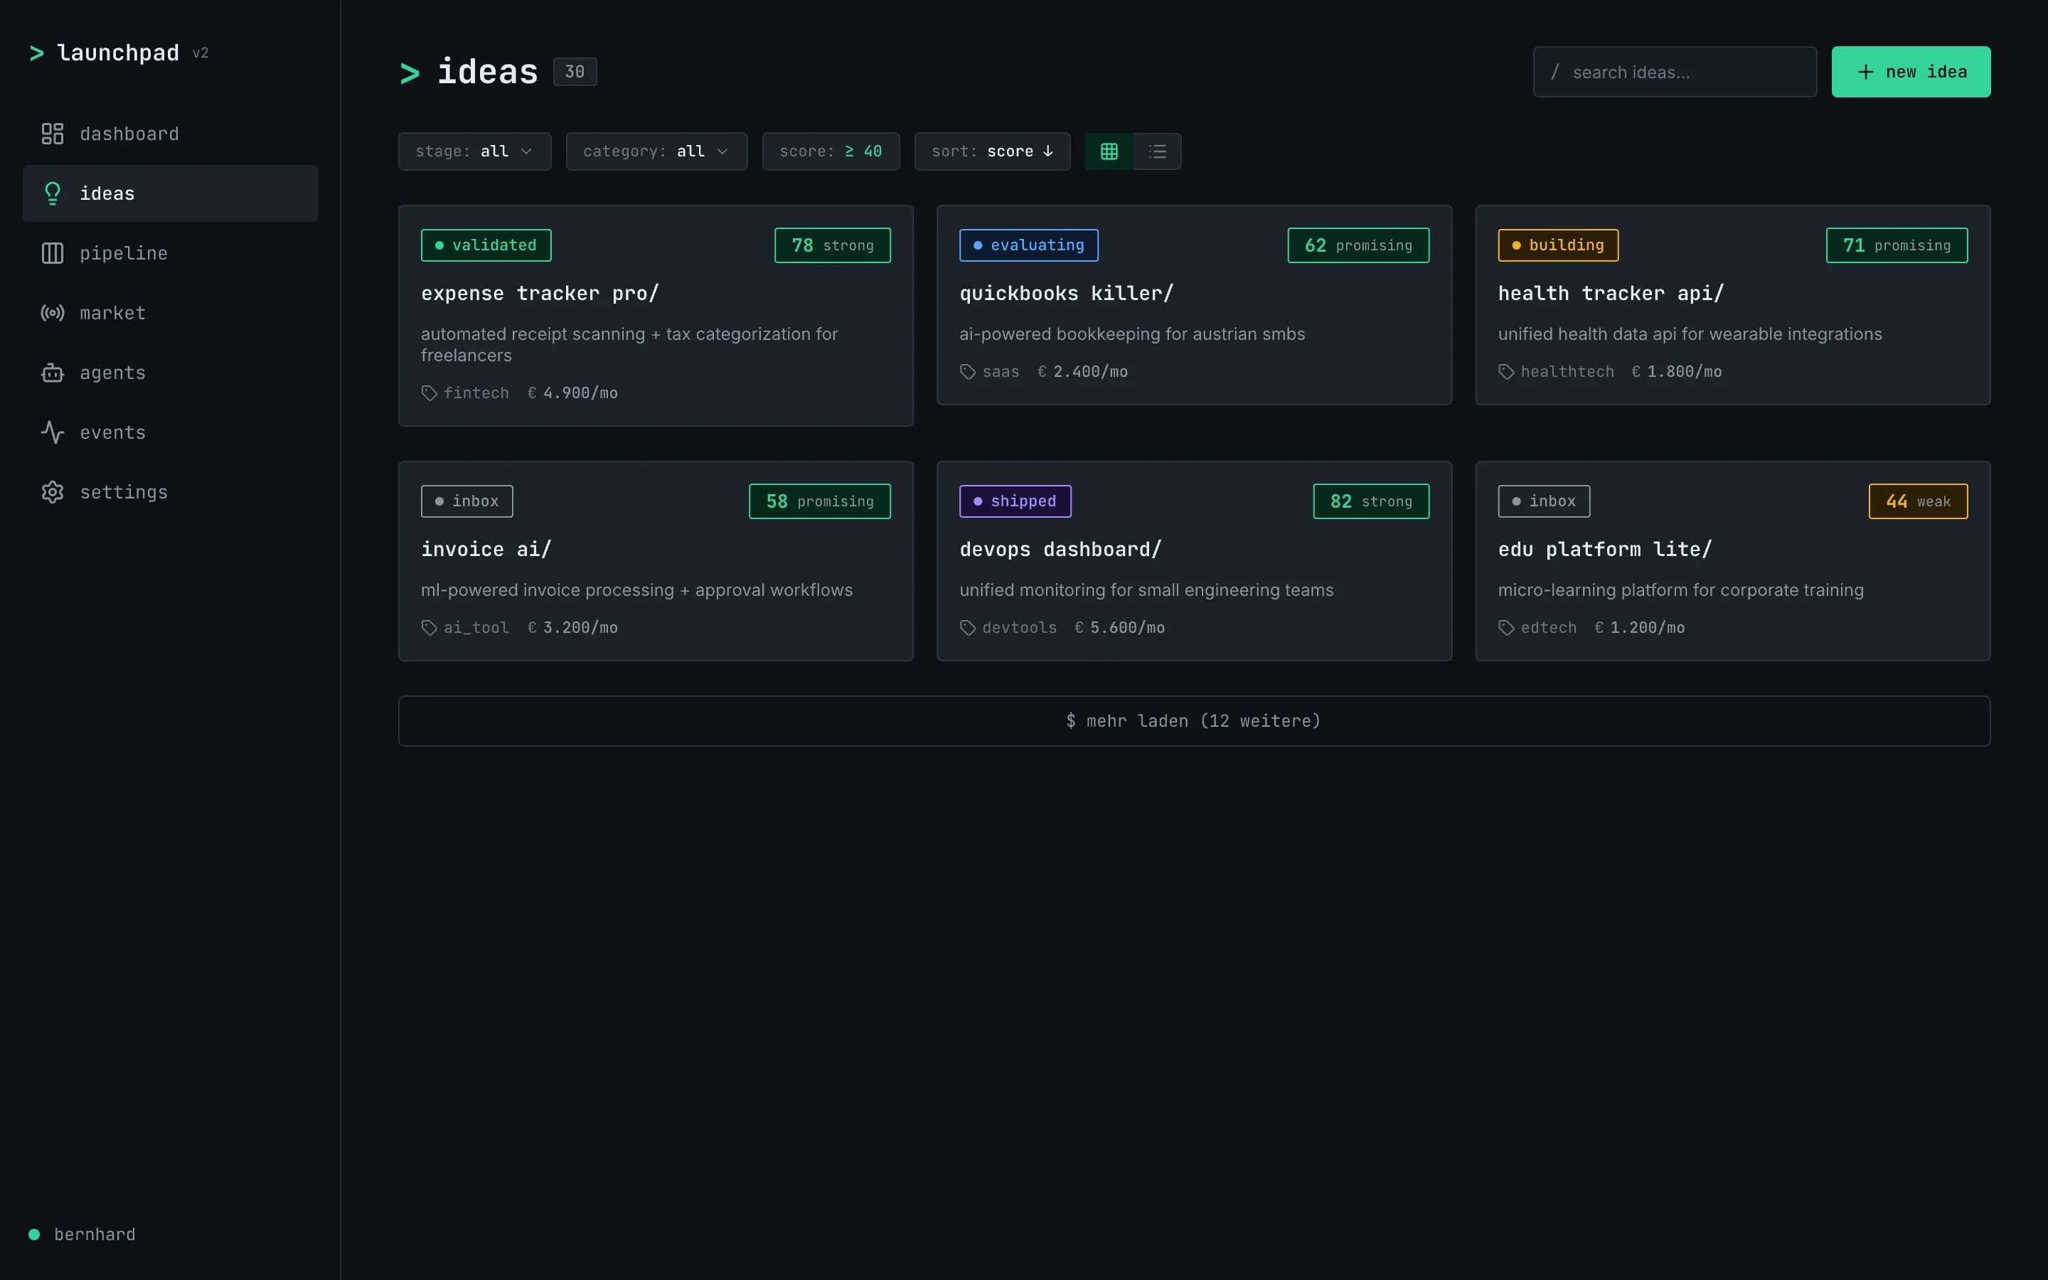Click the settings gear icon
Viewport: 2048px width, 1280px height.
pyautogui.click(x=53, y=492)
